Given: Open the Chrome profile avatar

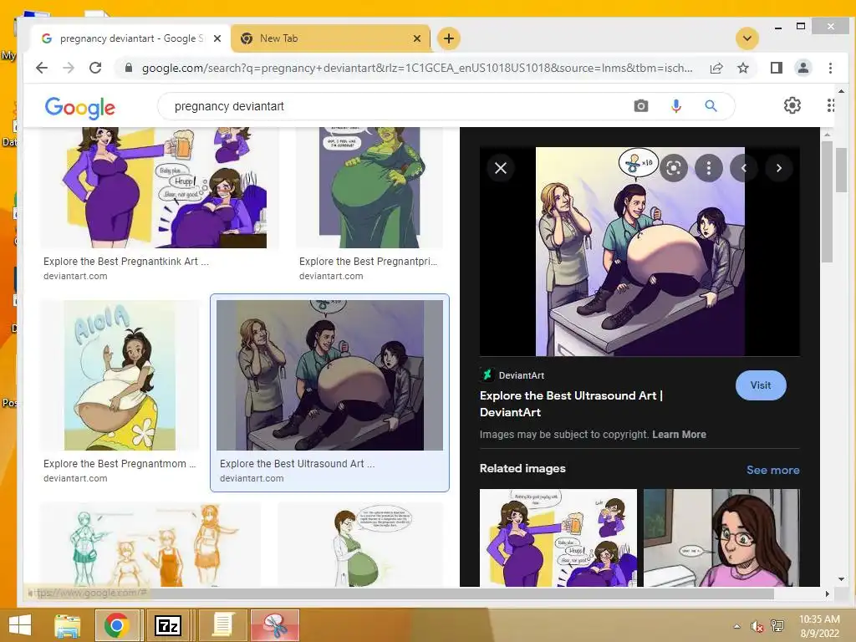Looking at the screenshot, I should click(x=803, y=68).
